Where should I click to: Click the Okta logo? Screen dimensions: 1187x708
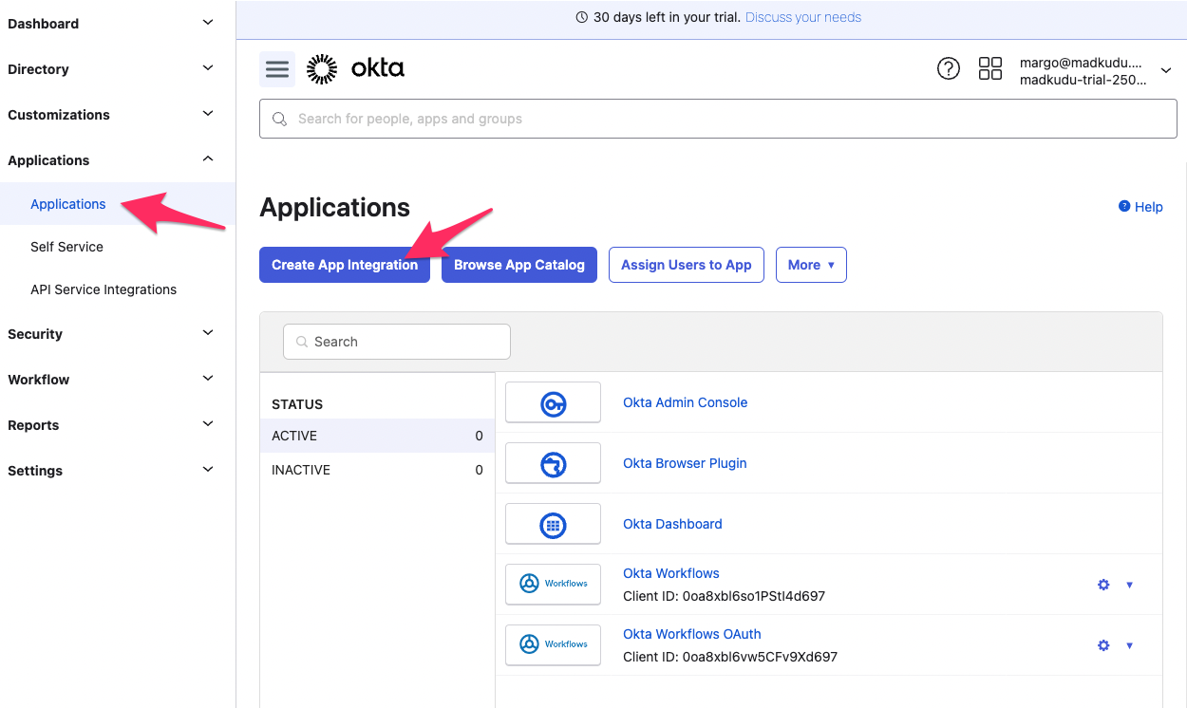click(356, 68)
